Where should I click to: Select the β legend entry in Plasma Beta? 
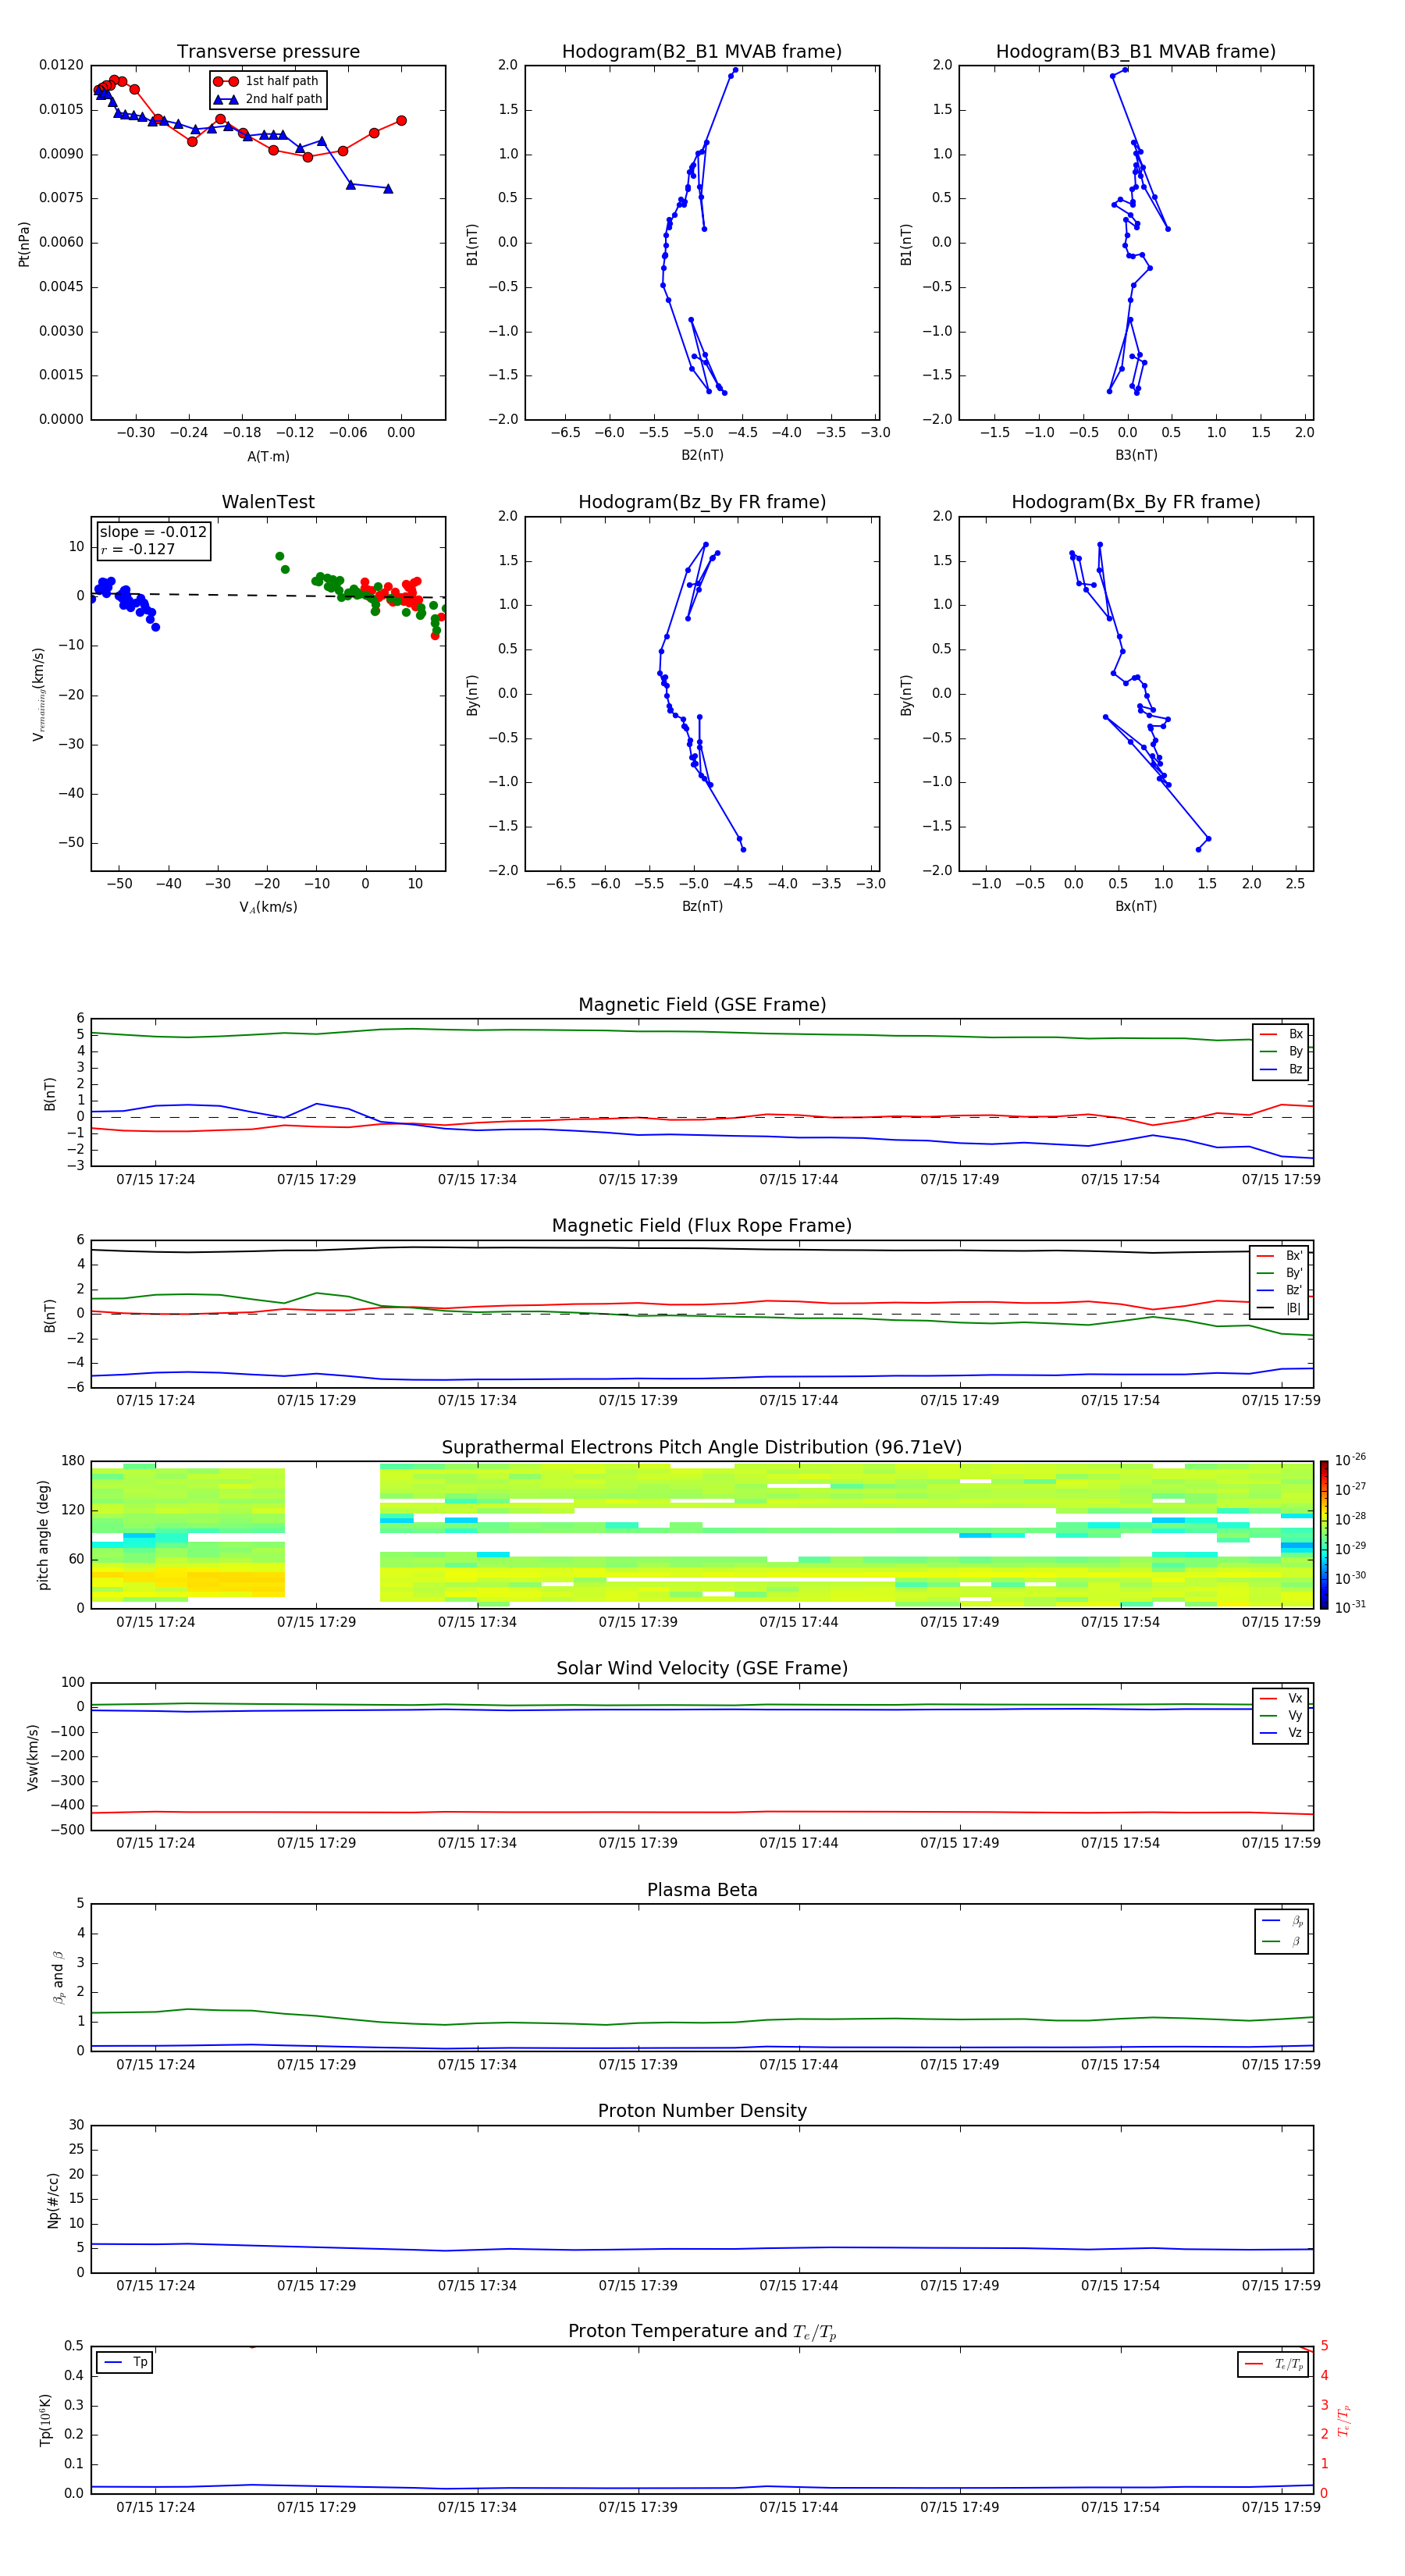point(1282,1941)
